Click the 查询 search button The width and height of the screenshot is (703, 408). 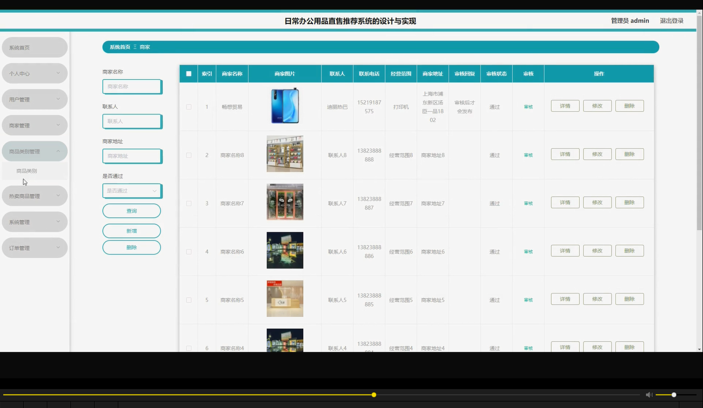[132, 210]
